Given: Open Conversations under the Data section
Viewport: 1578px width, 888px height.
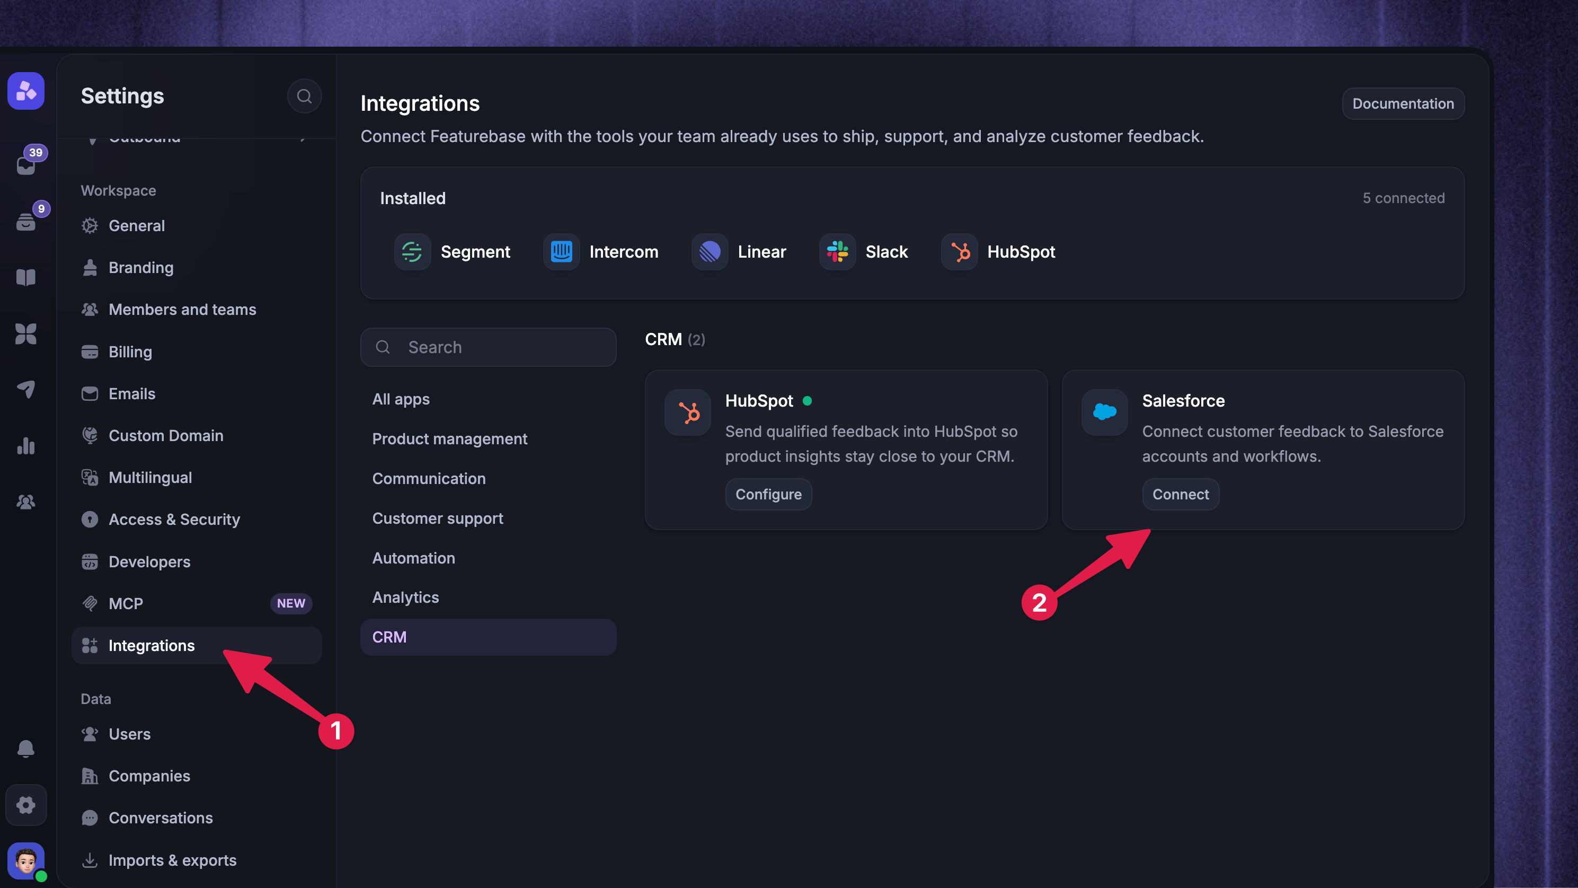Looking at the screenshot, I should click(x=197, y=818).
